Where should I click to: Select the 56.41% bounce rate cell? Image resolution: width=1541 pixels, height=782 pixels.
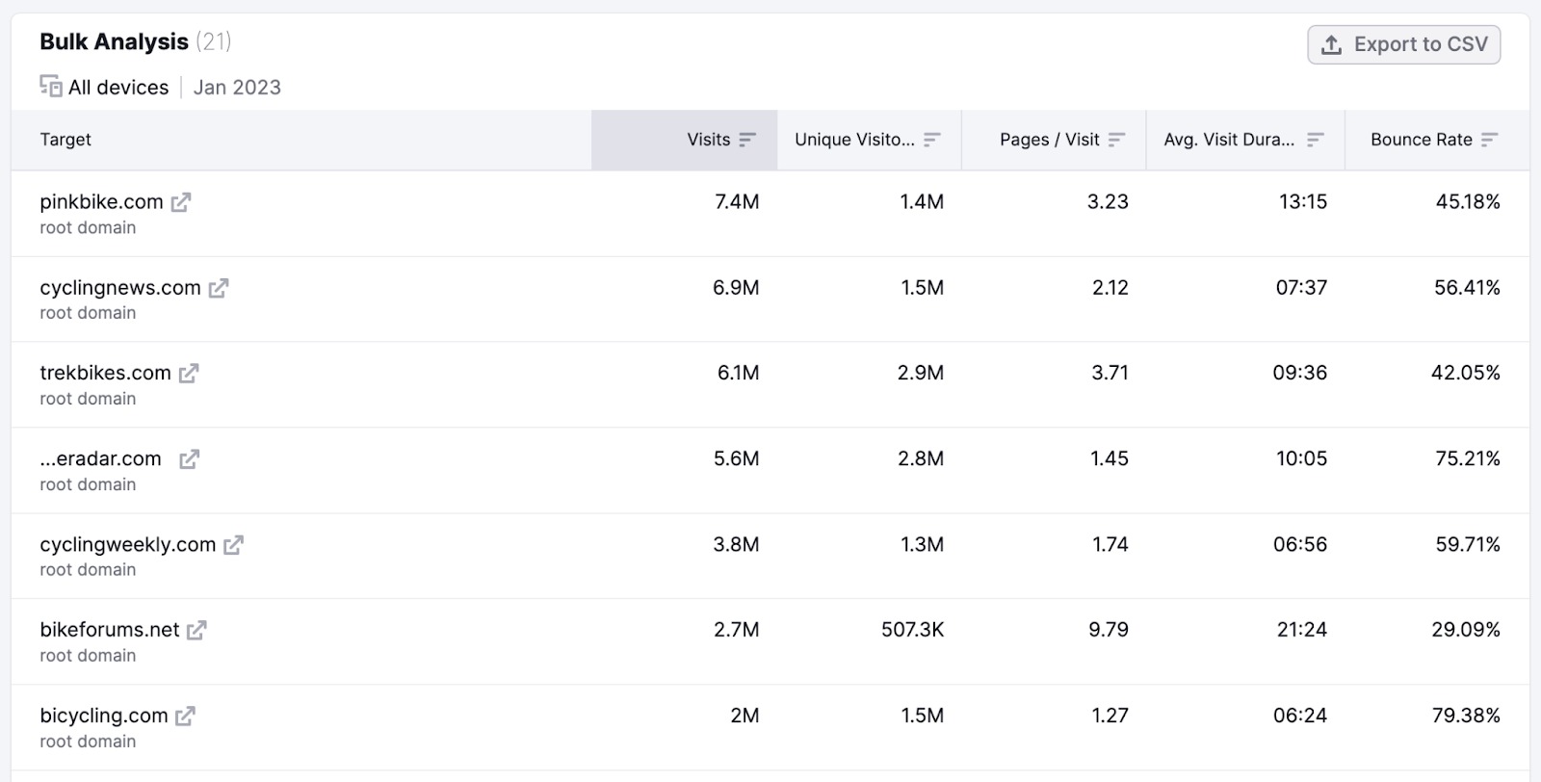point(1467,288)
